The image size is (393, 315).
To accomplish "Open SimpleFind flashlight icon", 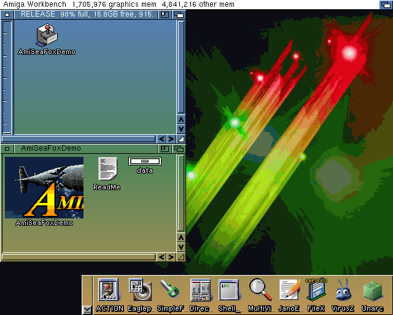I will 170,289.
